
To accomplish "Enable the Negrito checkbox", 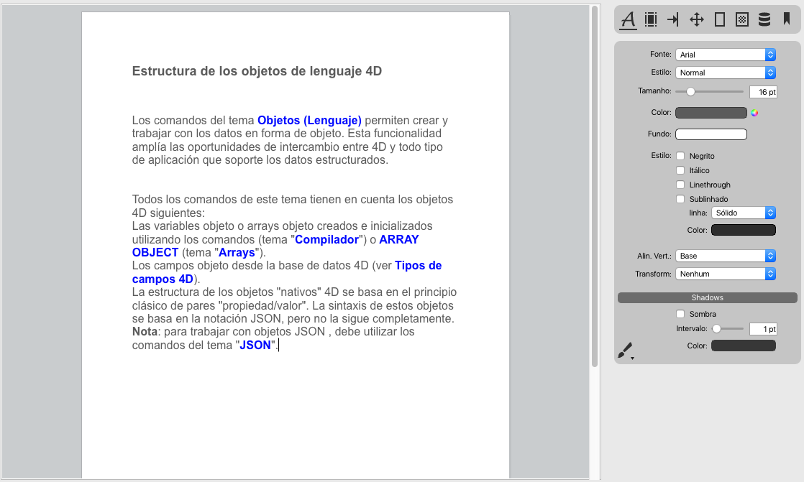I will 680,156.
